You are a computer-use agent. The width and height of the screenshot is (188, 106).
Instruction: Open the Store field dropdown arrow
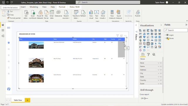click(x=159, y=63)
